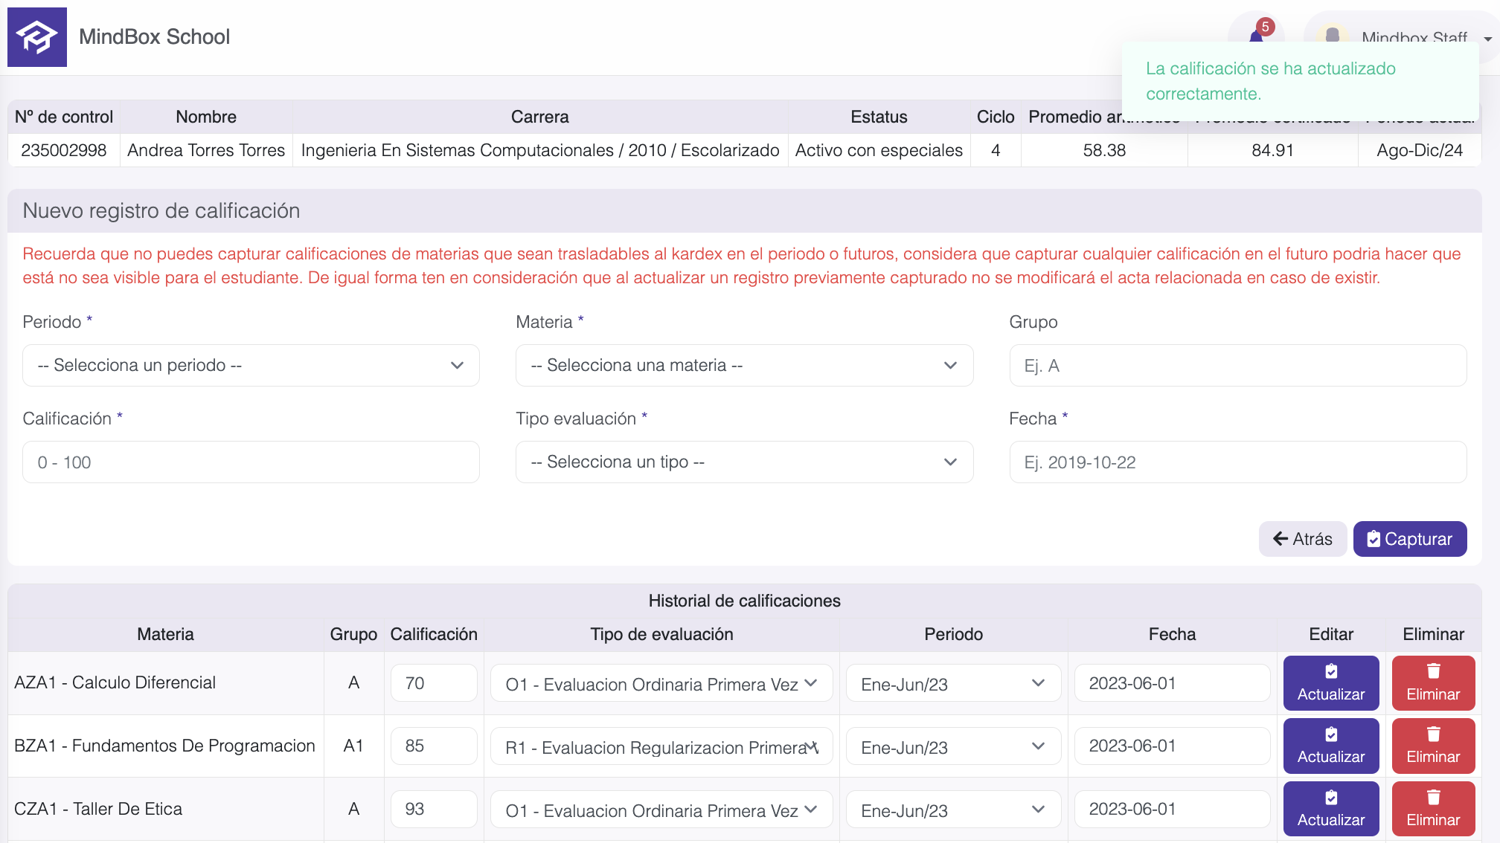Open the Tipo evaluación dropdown

pyautogui.click(x=744, y=462)
